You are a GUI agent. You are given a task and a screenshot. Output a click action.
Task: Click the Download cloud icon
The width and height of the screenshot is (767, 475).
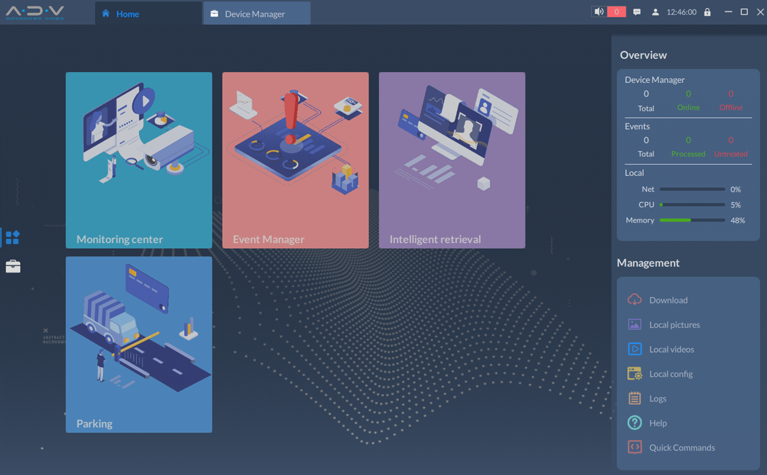pos(634,300)
